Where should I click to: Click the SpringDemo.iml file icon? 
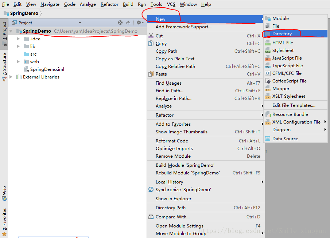(x=27, y=69)
